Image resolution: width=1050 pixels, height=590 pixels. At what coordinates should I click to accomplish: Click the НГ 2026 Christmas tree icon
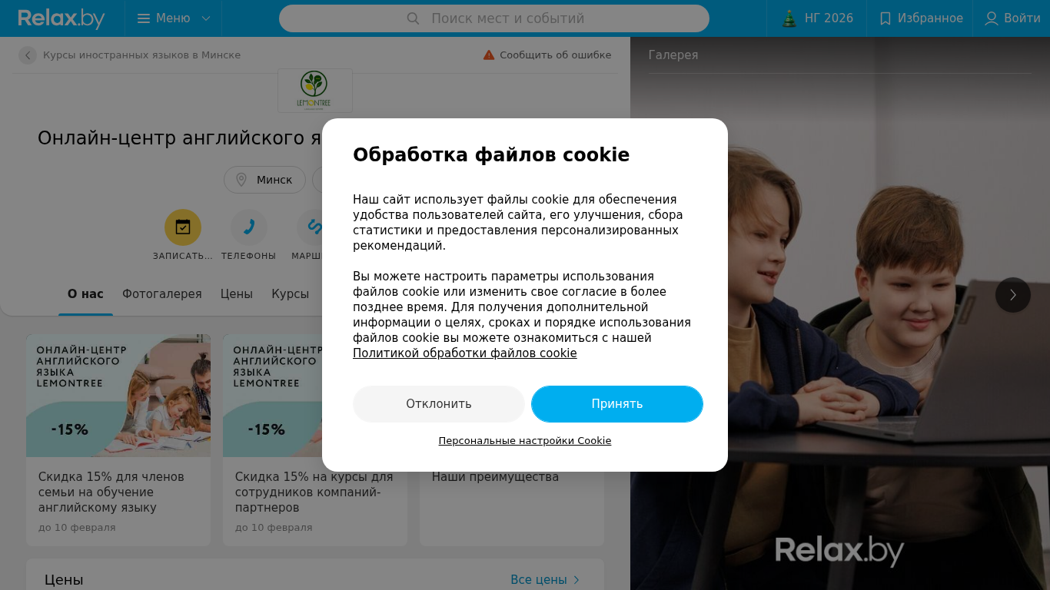789,18
